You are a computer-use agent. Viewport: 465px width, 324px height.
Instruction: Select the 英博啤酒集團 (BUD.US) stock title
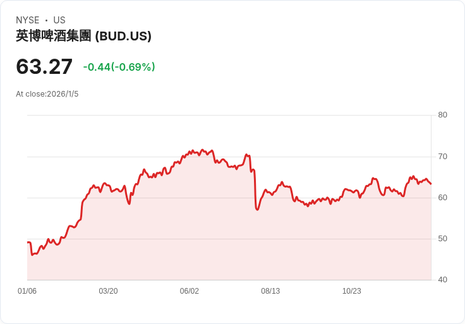[x=83, y=36]
